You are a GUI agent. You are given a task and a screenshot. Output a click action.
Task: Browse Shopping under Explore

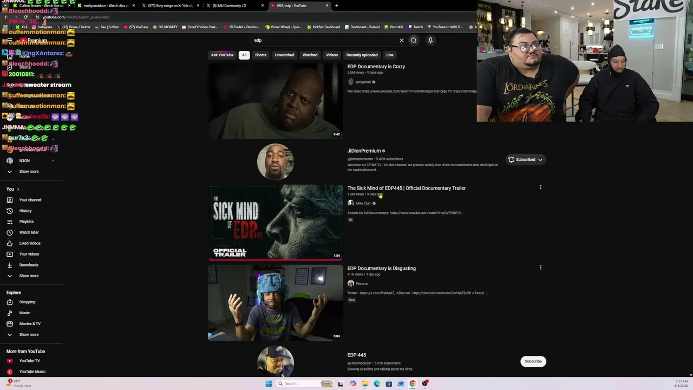(x=27, y=302)
